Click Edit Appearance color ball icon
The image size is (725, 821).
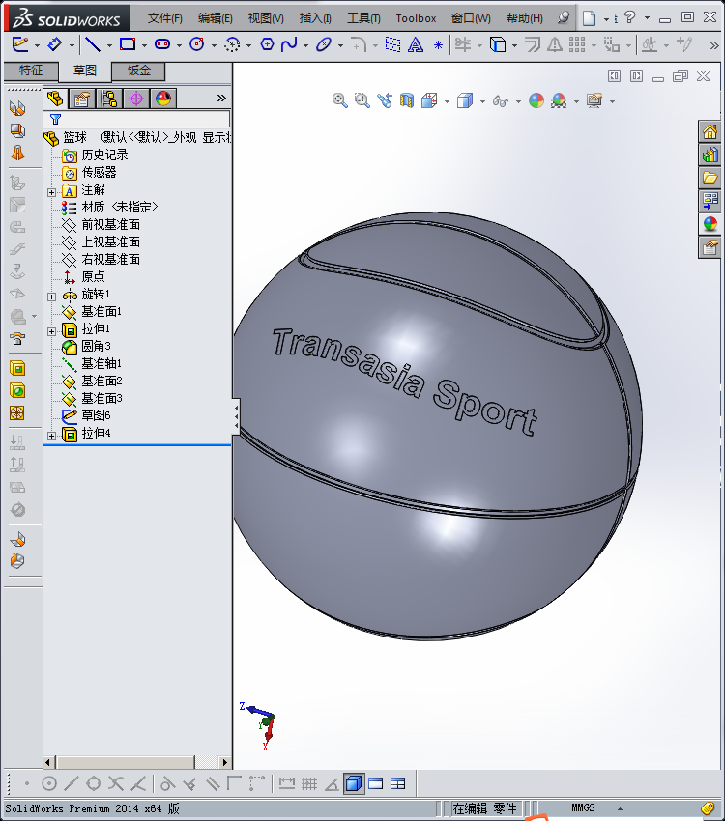click(x=536, y=100)
